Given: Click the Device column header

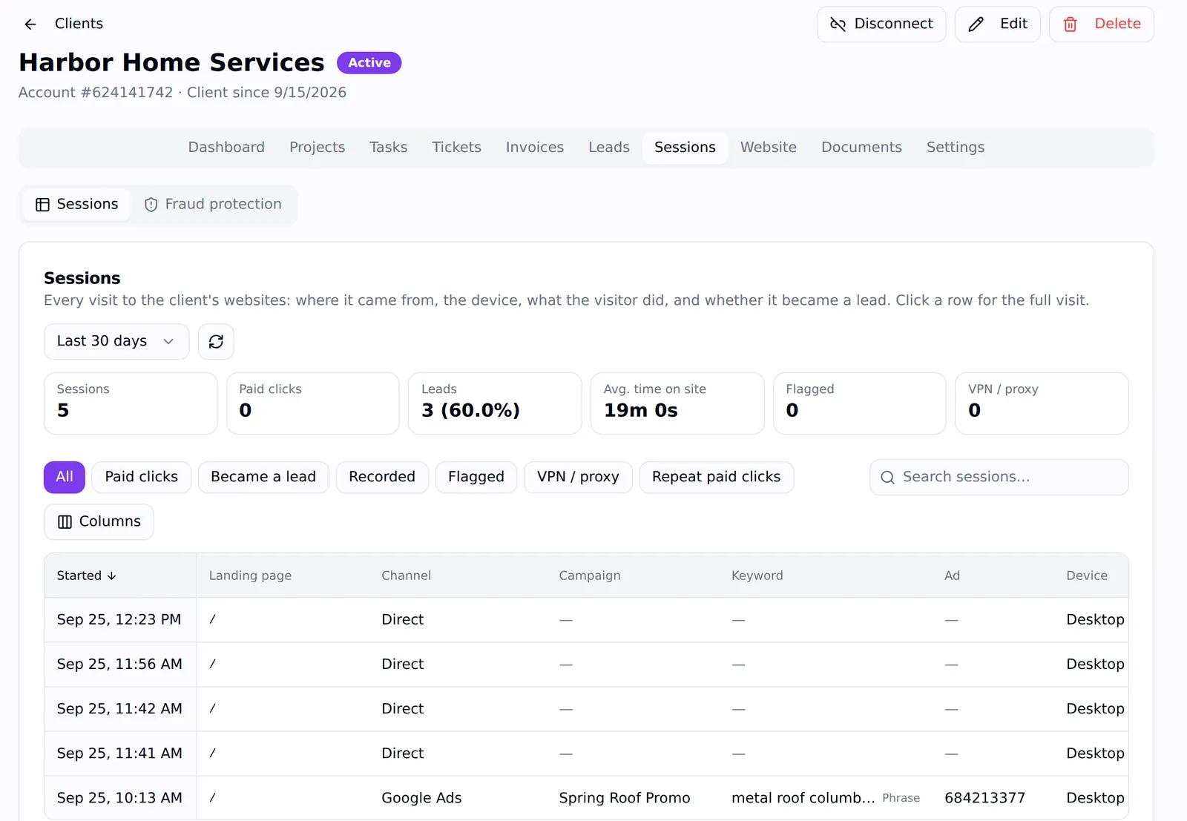Looking at the screenshot, I should pos(1087,576).
